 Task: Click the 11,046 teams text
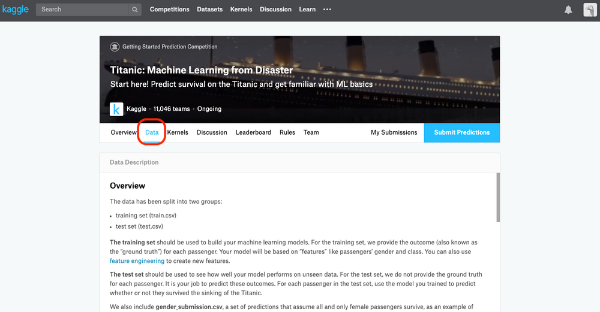(172, 109)
